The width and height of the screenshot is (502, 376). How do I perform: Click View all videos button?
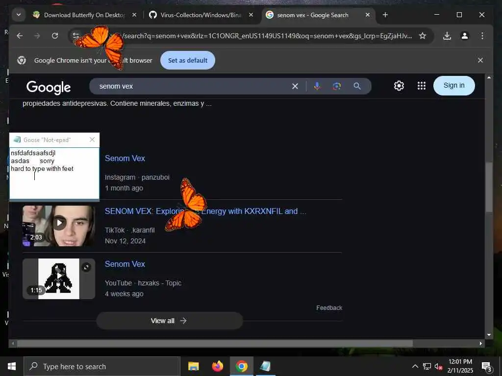(x=169, y=321)
